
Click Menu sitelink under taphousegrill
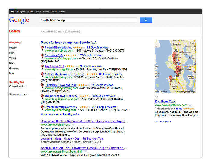58,139
